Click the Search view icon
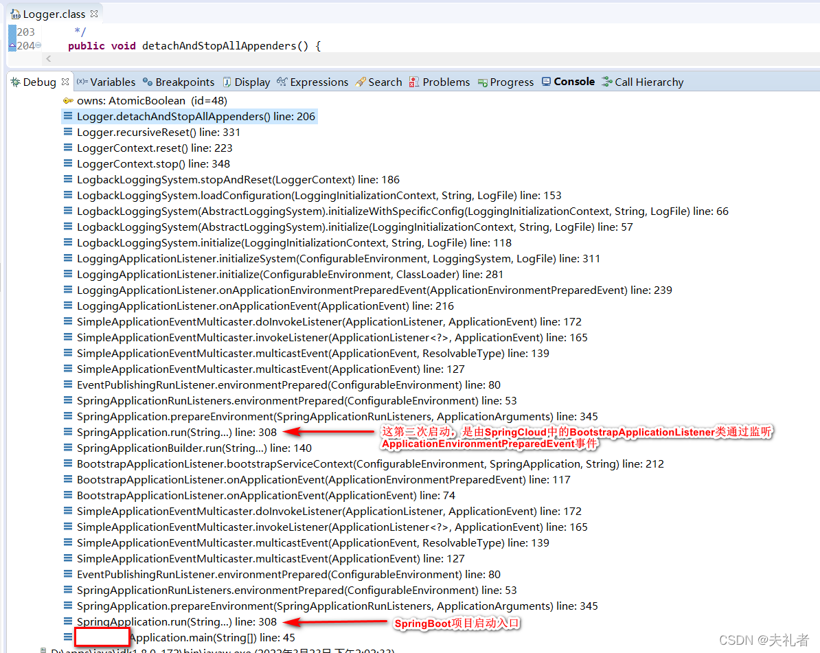Screen dimensions: 820x653 (360, 82)
